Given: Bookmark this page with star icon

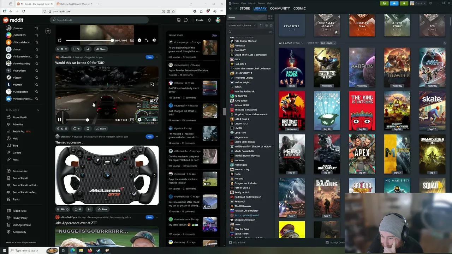Looking at the screenshot, I should [x=173, y=11].
